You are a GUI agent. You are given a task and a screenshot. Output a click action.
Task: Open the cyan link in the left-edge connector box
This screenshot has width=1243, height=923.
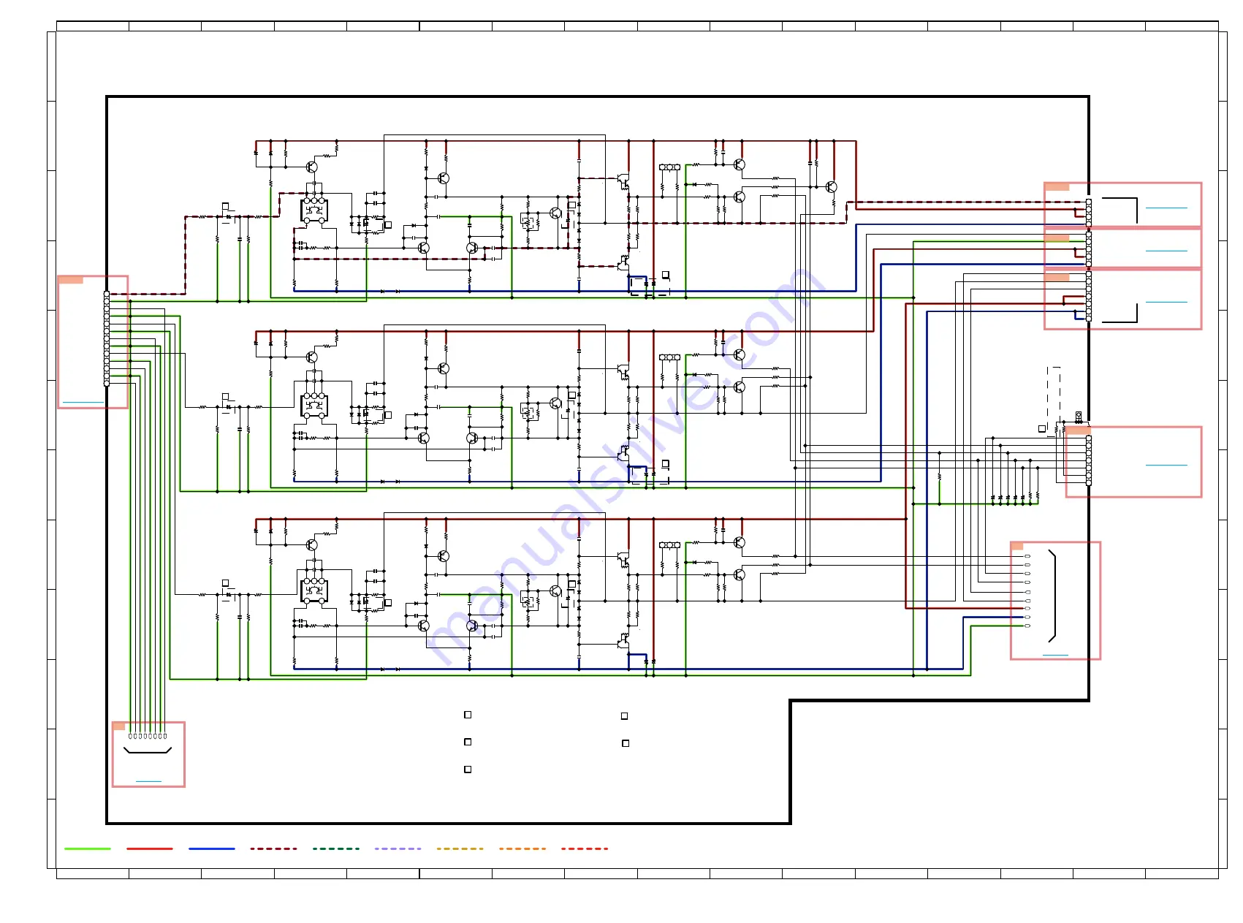point(83,402)
